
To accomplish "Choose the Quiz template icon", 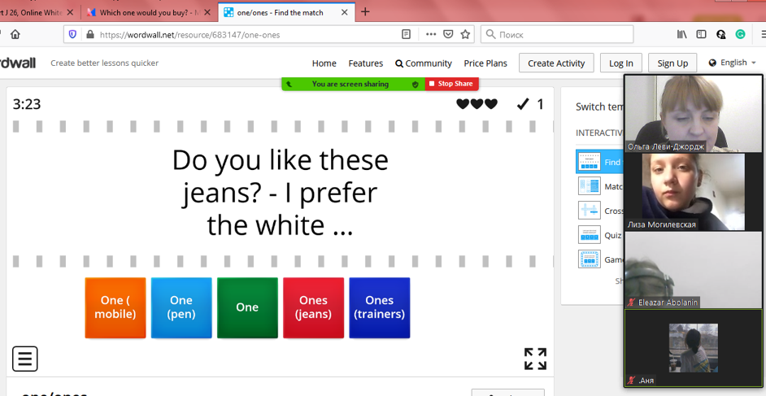I will point(589,235).
